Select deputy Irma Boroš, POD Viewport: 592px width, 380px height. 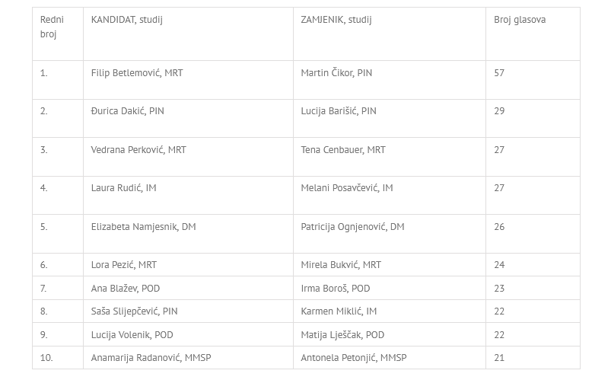tap(336, 289)
